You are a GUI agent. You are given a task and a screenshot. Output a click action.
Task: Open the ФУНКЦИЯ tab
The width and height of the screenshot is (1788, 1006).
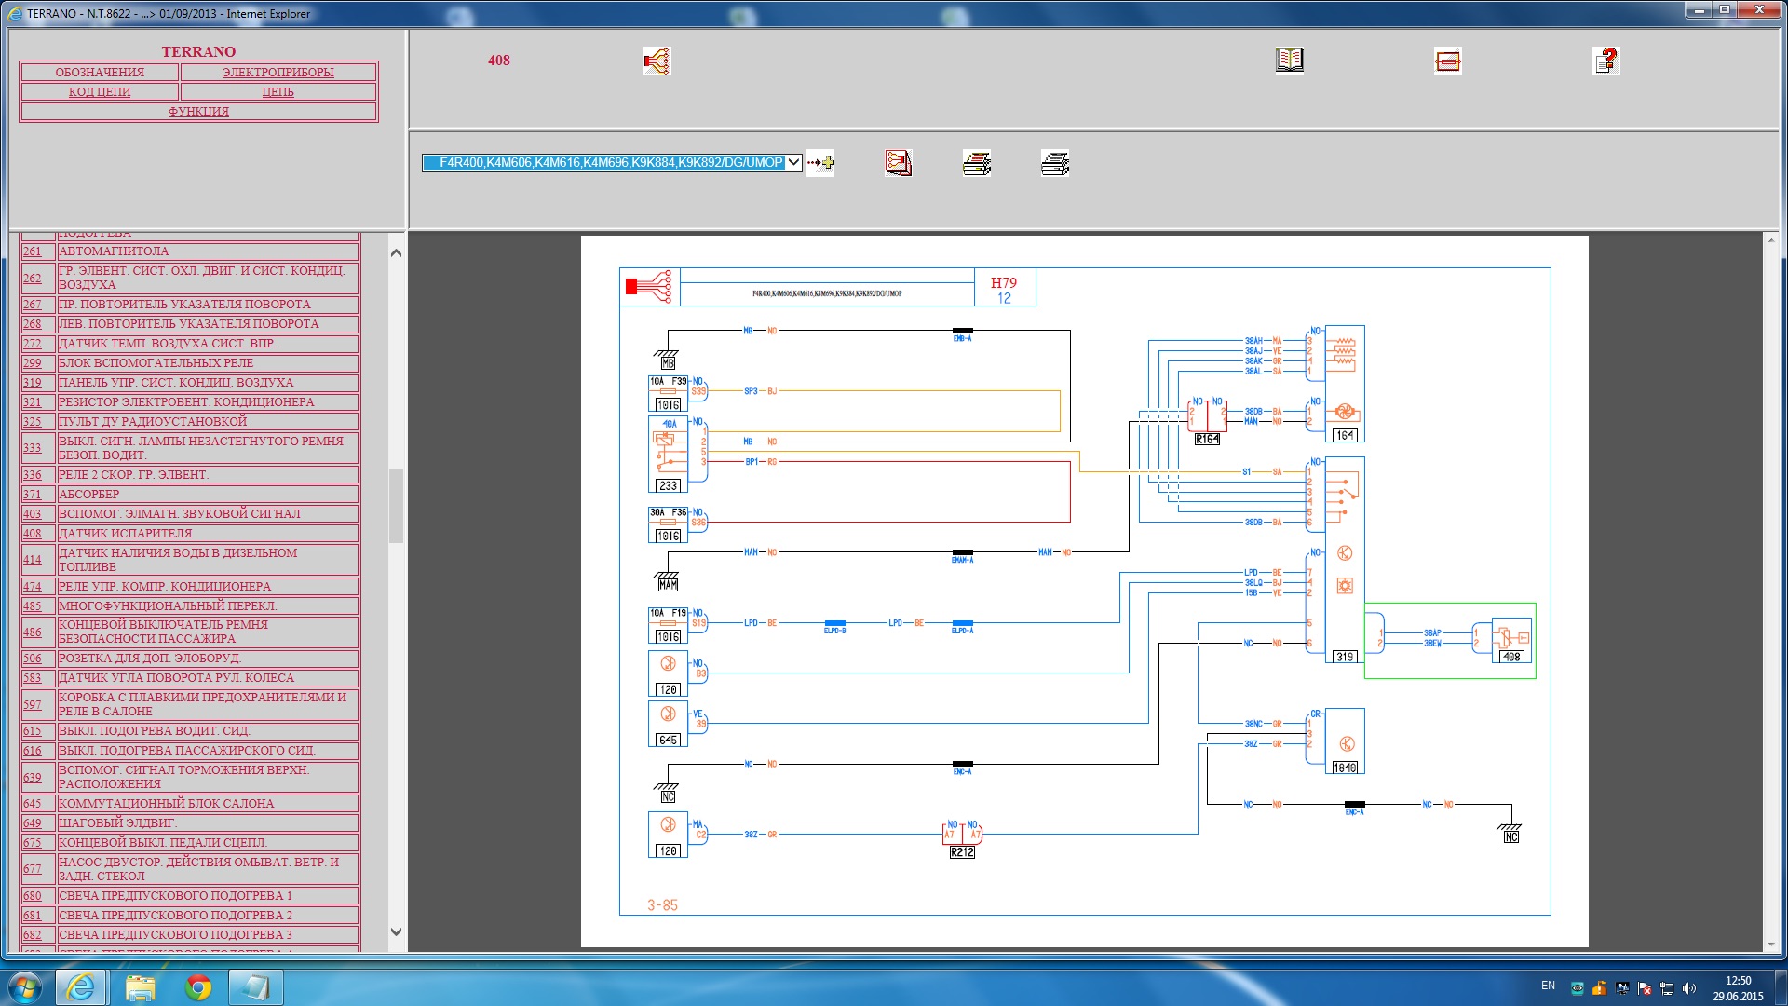tap(198, 111)
